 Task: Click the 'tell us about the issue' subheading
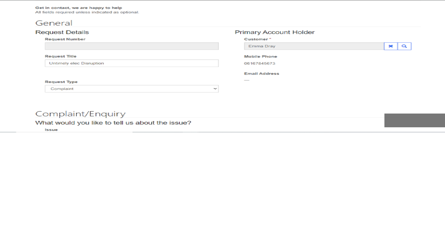coord(113,123)
